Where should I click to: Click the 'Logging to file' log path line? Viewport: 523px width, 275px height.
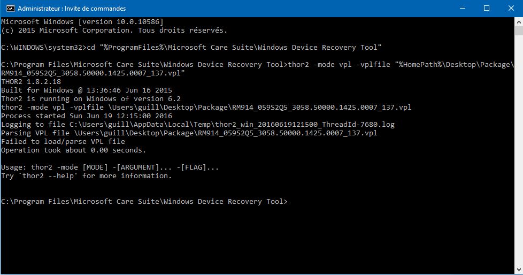(198, 125)
